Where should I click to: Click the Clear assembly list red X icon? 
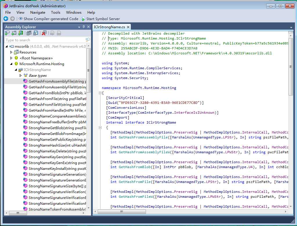click(x=44, y=33)
